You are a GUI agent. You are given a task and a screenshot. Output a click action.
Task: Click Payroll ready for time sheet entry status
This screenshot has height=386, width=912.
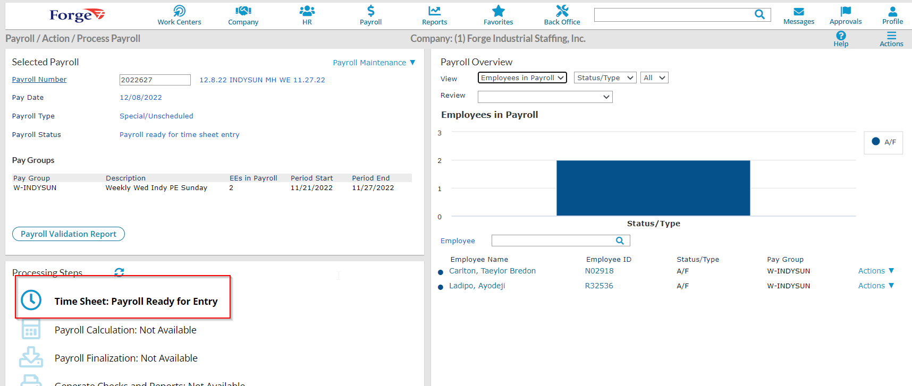180,134
